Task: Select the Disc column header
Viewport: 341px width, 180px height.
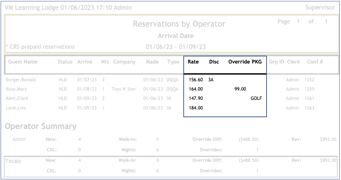Action: (x=214, y=62)
